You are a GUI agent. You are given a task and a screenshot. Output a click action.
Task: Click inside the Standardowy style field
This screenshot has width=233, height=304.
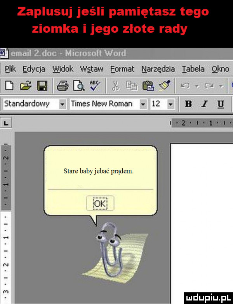click(x=31, y=104)
